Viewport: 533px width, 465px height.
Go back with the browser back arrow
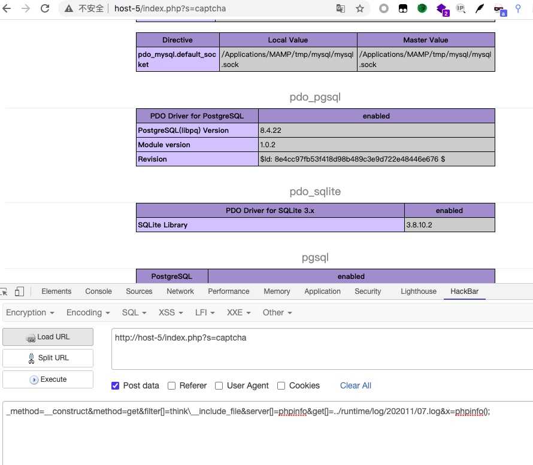point(7,8)
